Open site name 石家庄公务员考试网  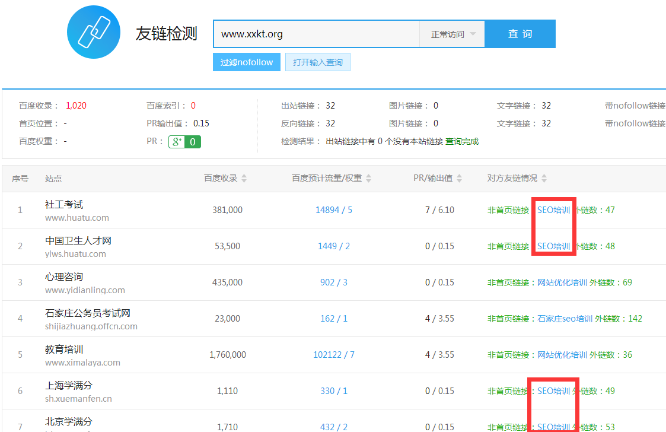88,313
